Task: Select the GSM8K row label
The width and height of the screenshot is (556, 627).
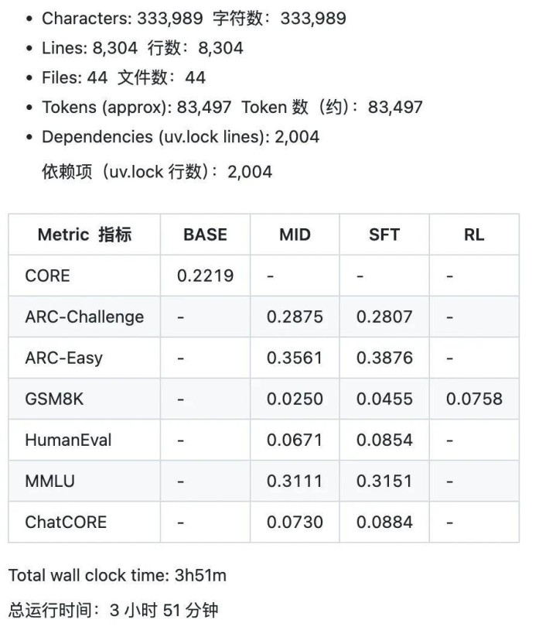Action: point(54,399)
